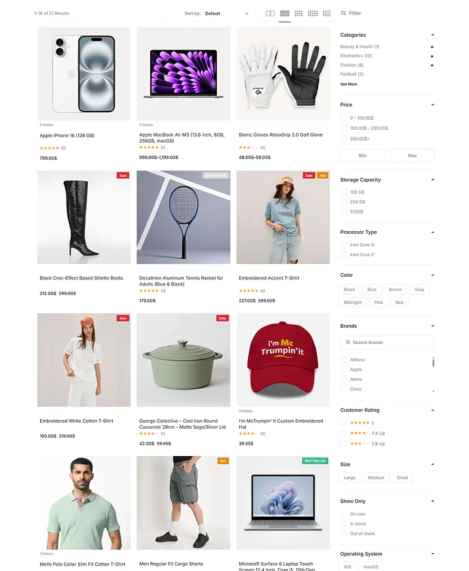Select the Fashion category
This screenshot has width=469, height=571.
[351, 65]
